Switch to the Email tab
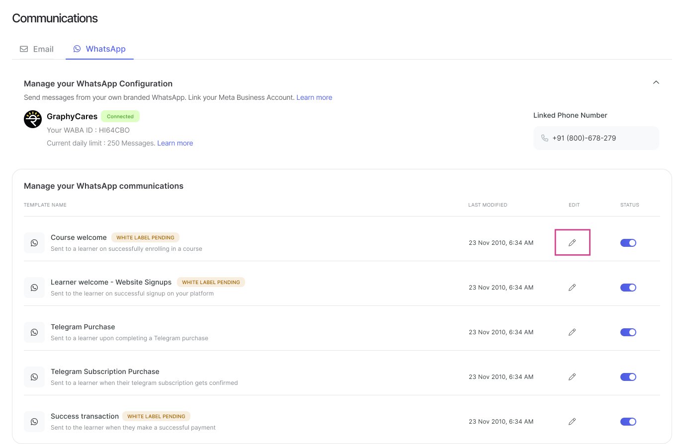 click(x=37, y=49)
